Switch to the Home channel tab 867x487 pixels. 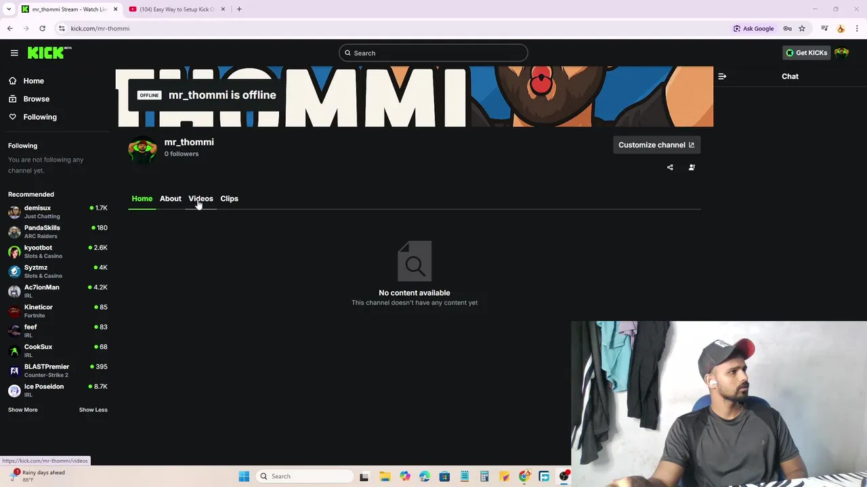pyautogui.click(x=142, y=199)
